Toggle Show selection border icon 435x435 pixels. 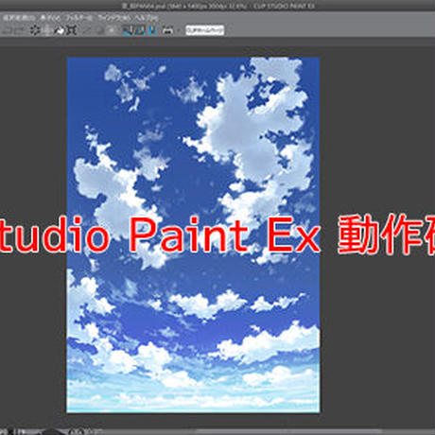111,30
